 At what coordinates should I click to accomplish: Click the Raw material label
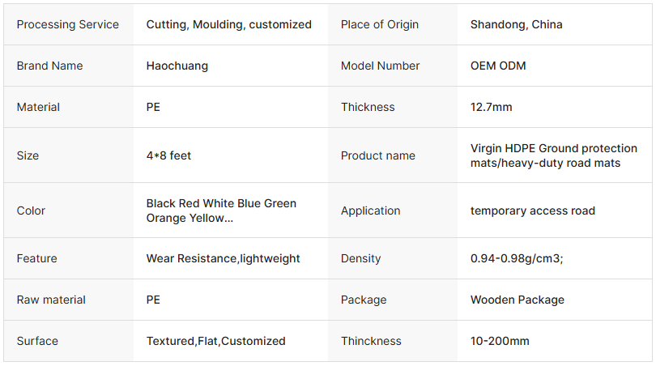pos(51,300)
